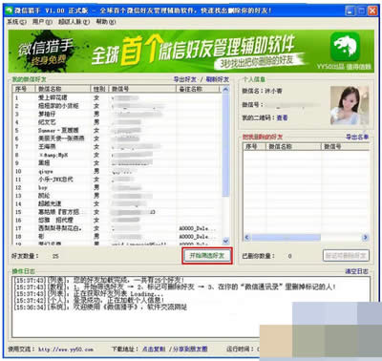Select friend row 5 starting with Summer

[x=117, y=131]
